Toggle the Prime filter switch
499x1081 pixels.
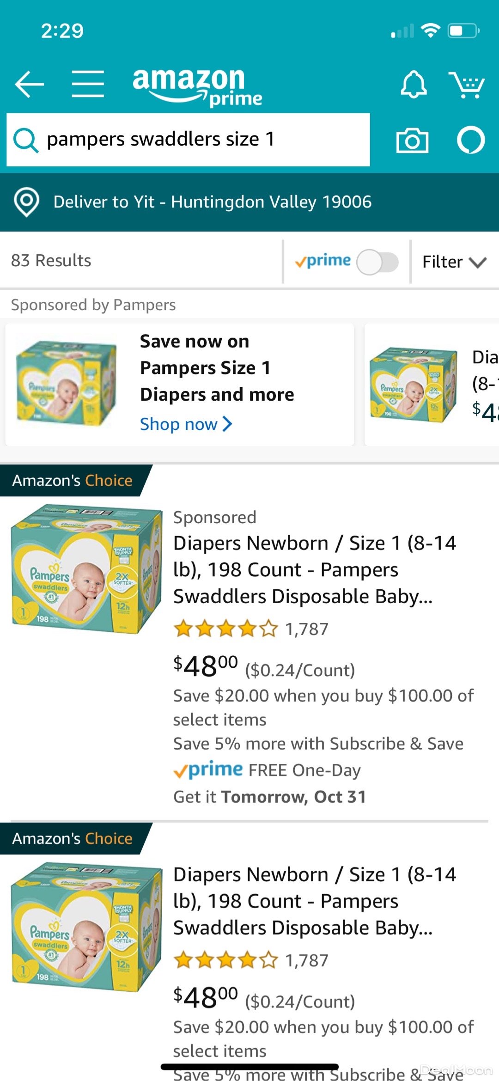[377, 262]
